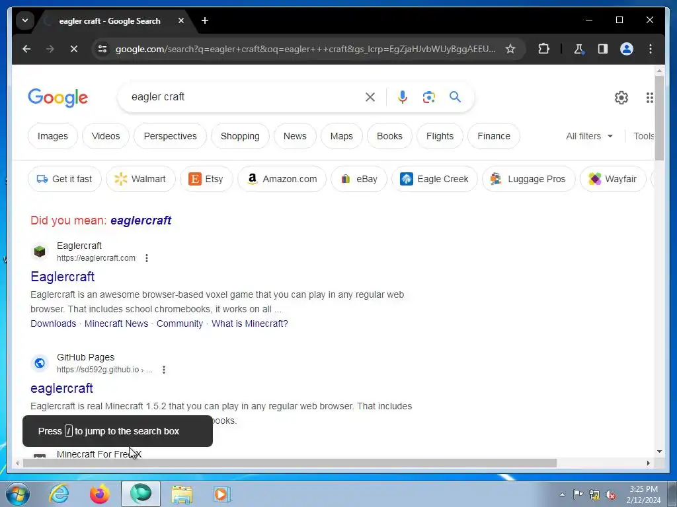The height and width of the screenshot is (507, 677).
Task: Click the magnifier search button
Action: coord(455,97)
